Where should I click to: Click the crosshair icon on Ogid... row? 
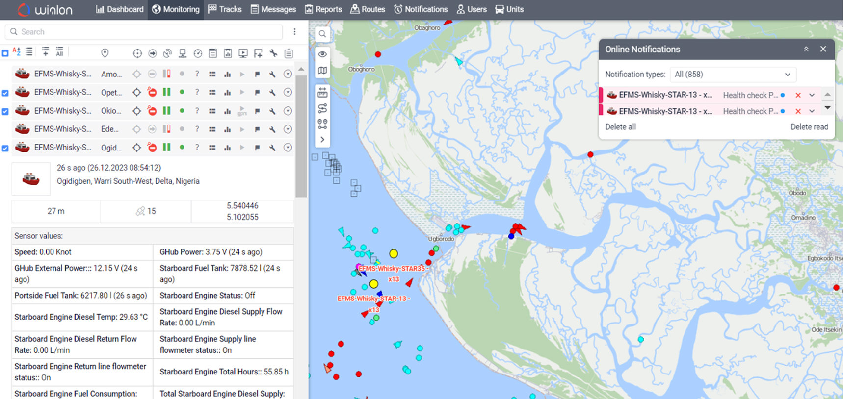coord(137,148)
